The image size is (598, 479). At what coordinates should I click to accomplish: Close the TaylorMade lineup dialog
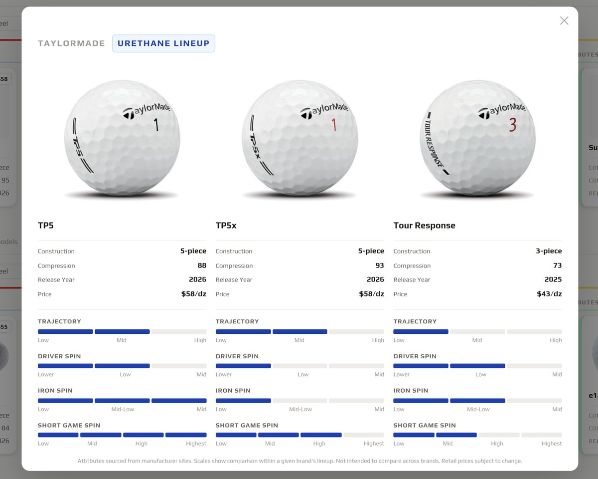click(564, 20)
